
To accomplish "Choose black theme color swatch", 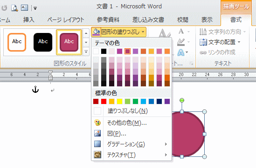I will tap(104, 52).
